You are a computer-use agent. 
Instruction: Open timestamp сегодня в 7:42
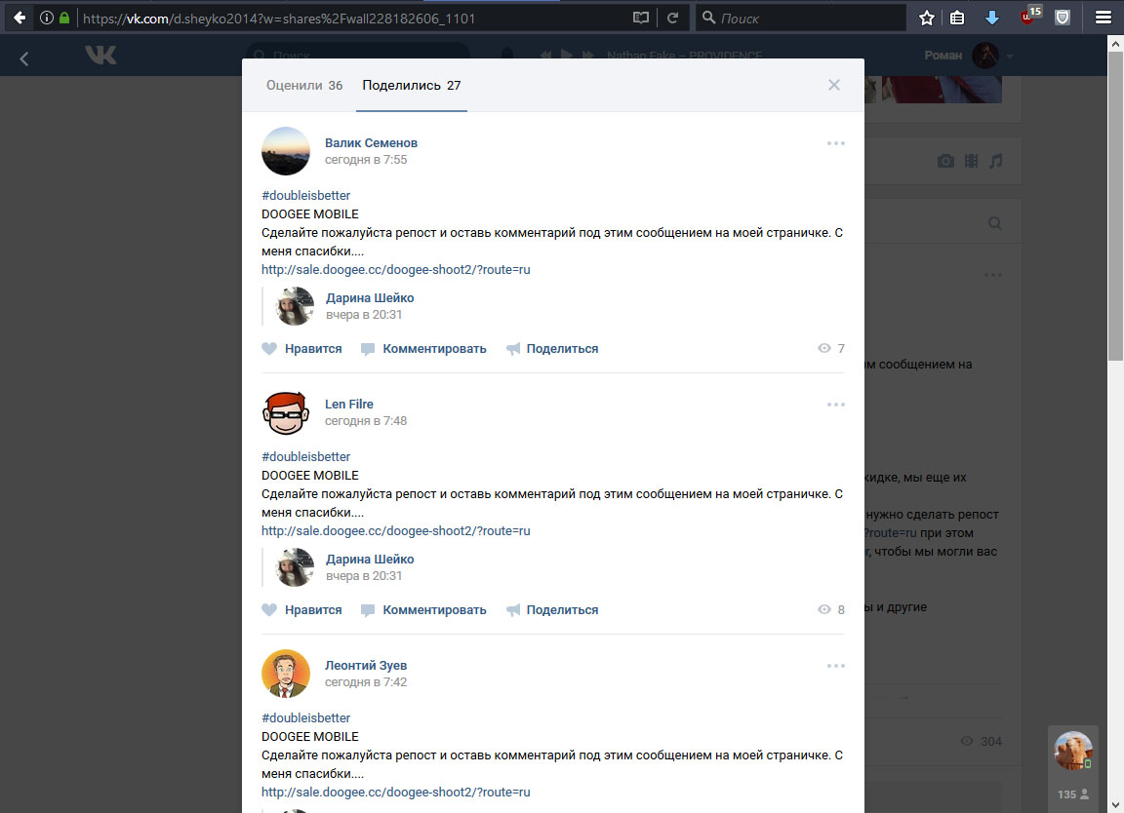point(366,682)
